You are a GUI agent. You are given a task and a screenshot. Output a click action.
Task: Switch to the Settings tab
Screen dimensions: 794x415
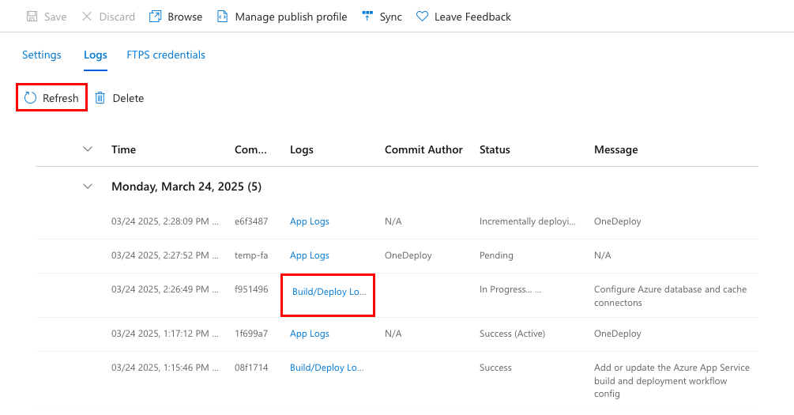click(42, 55)
